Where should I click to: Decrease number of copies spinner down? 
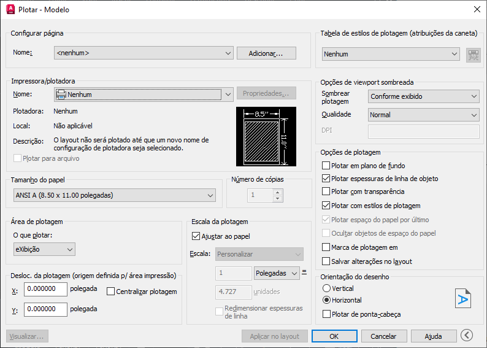[x=278, y=198]
